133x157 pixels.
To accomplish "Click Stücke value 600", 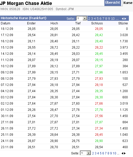I will pyautogui.click(x=125, y=97).
